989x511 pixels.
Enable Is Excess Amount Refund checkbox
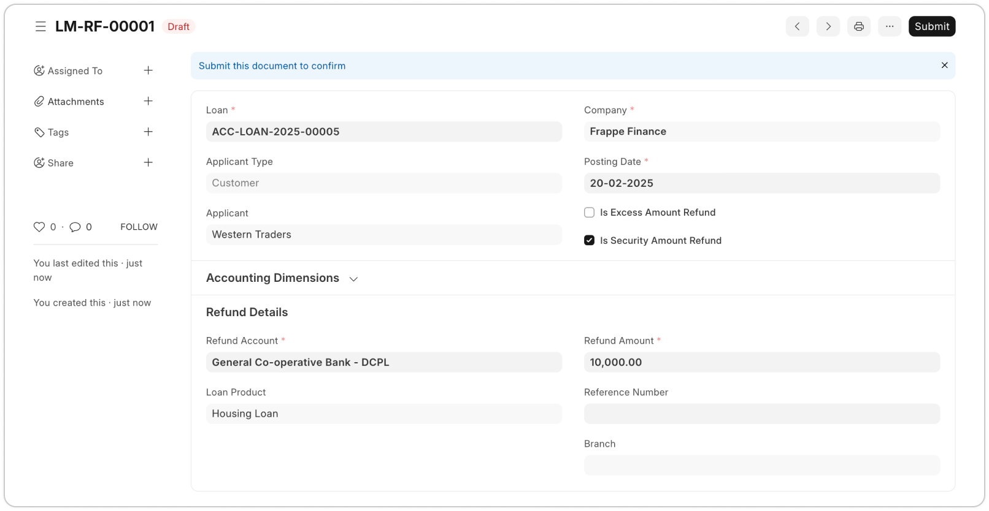(x=589, y=213)
